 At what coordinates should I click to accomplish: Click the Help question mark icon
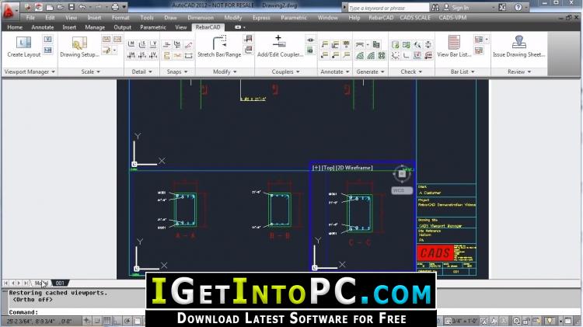pos(518,8)
